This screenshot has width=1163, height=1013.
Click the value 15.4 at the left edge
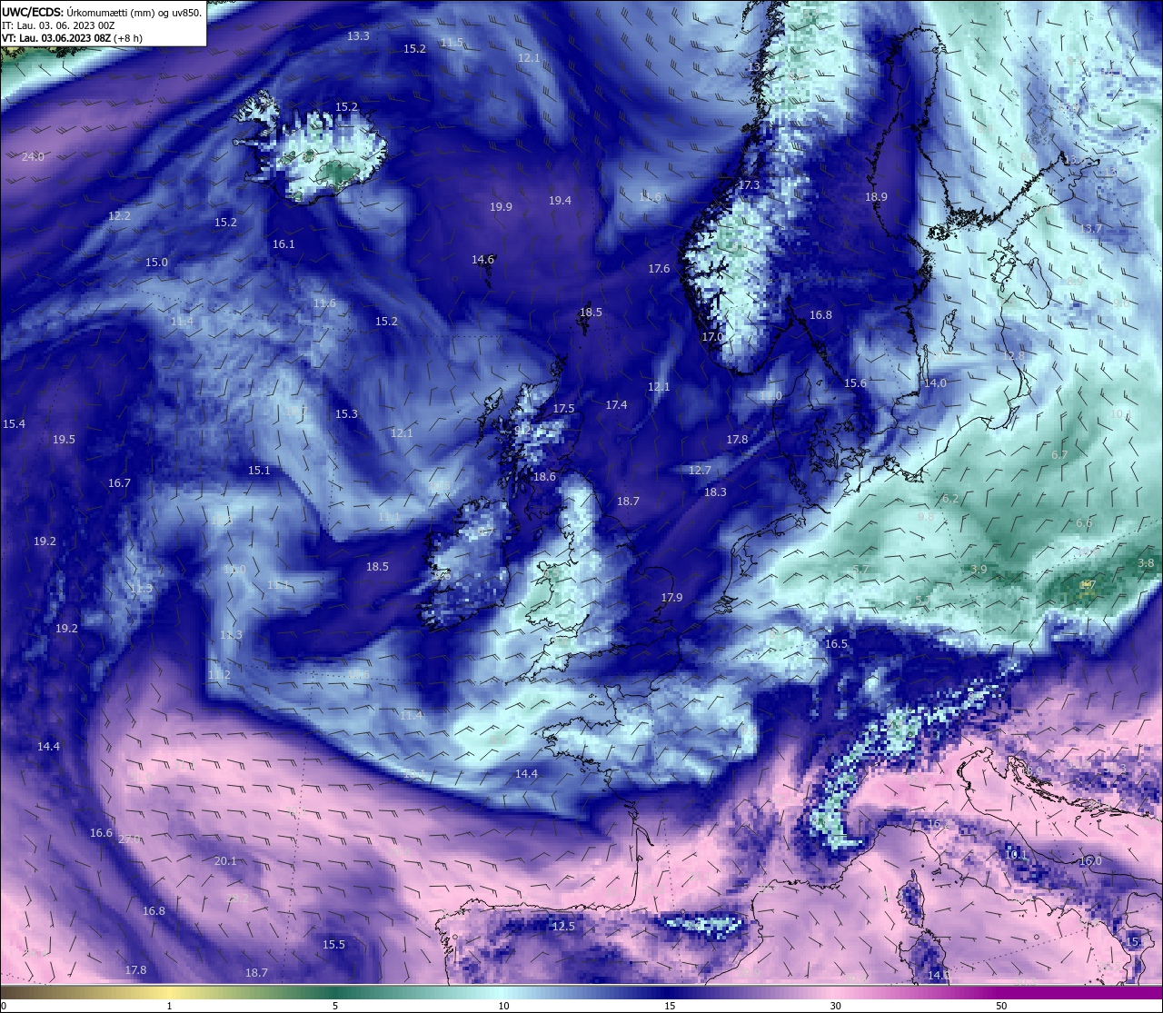click(14, 424)
